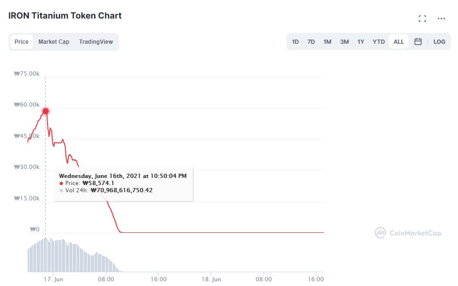Click the 17. Jun x-axis label
The image size is (458, 286).
click(x=53, y=279)
